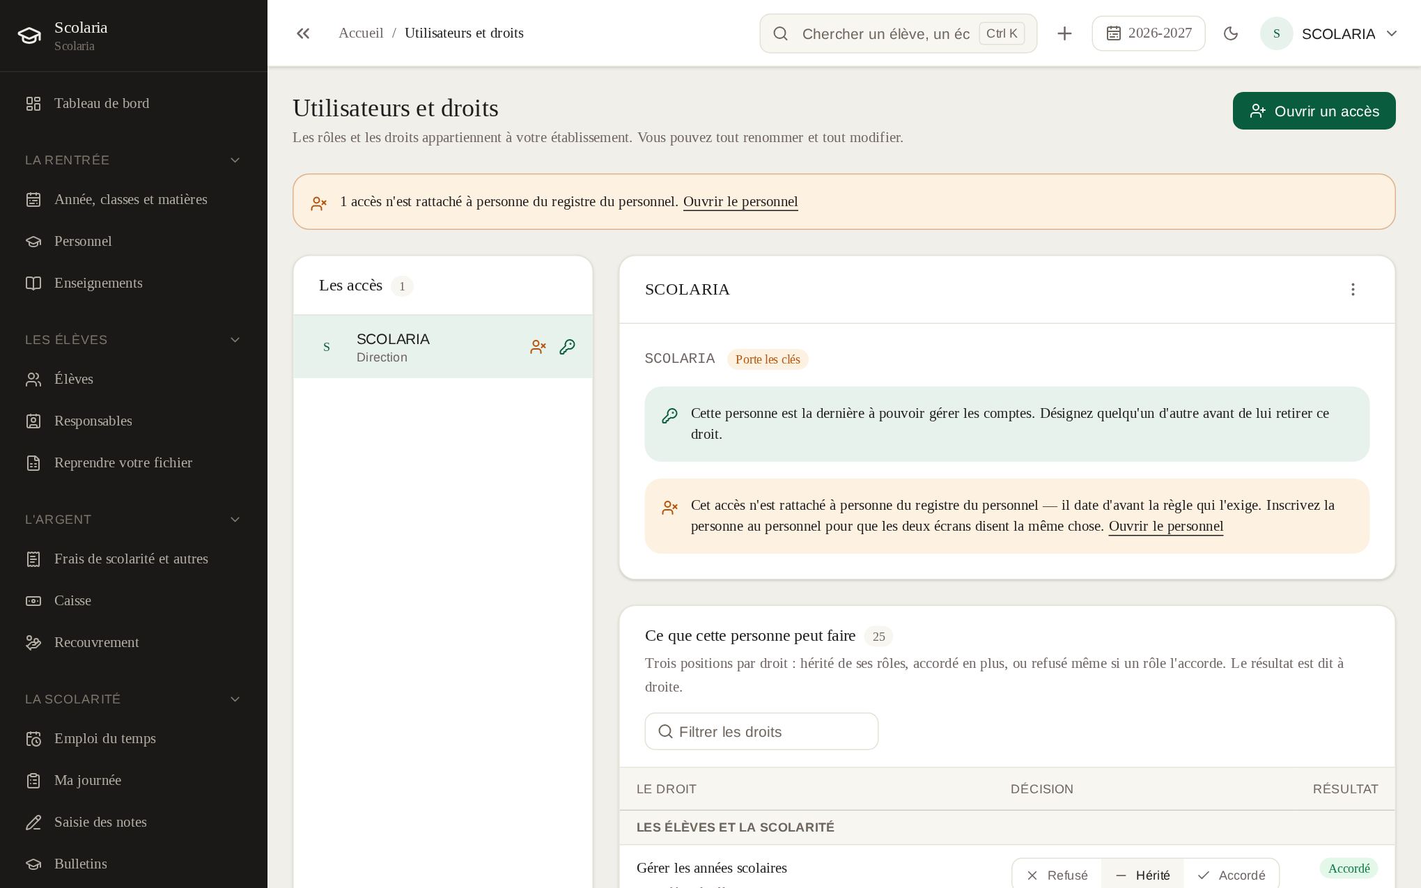The width and height of the screenshot is (1421, 888).
Task: Click the Frais de scolarité et autres icon
Action: 33,559
